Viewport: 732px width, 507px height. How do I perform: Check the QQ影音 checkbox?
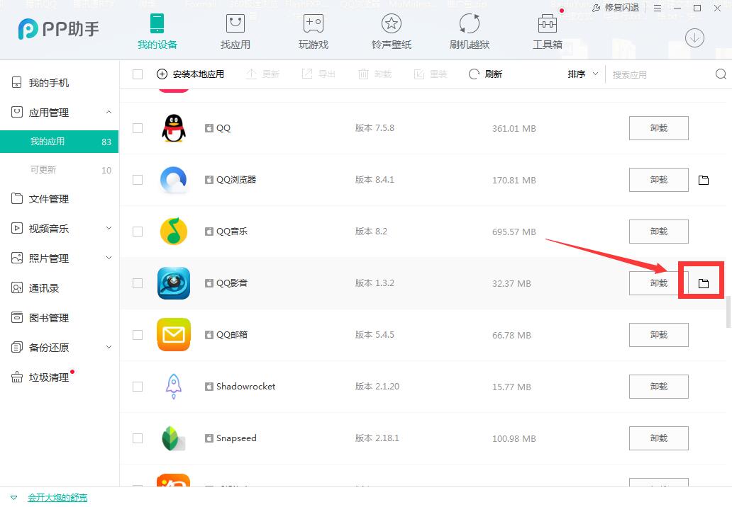tap(138, 283)
